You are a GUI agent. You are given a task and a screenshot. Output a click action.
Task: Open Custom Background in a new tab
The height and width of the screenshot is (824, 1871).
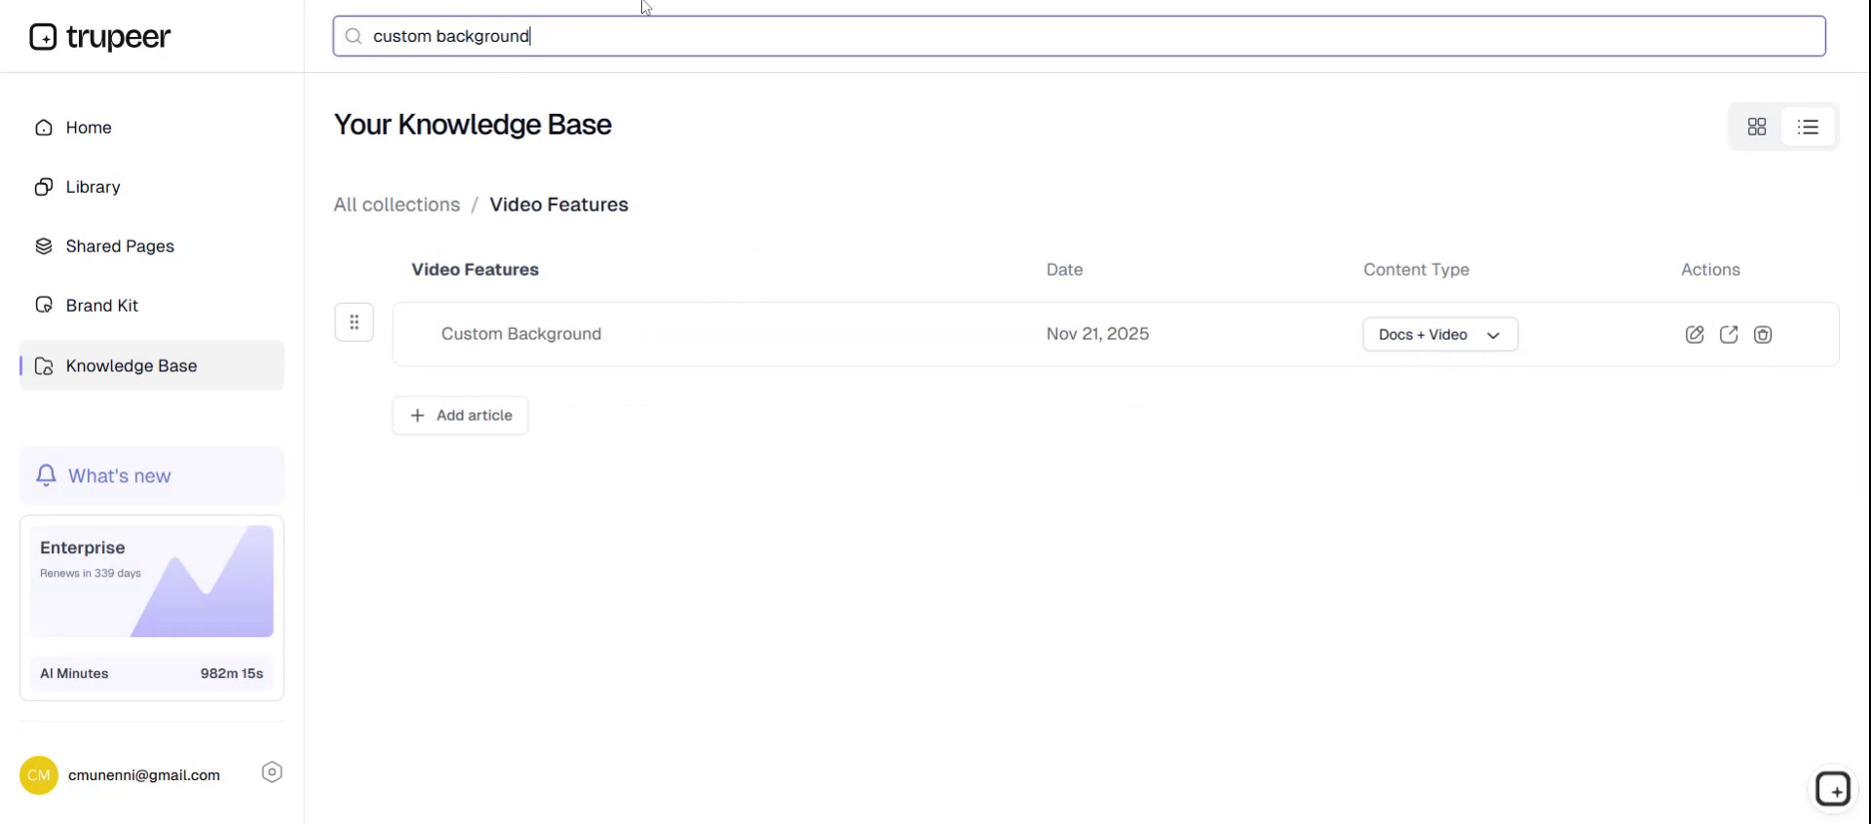(1729, 334)
